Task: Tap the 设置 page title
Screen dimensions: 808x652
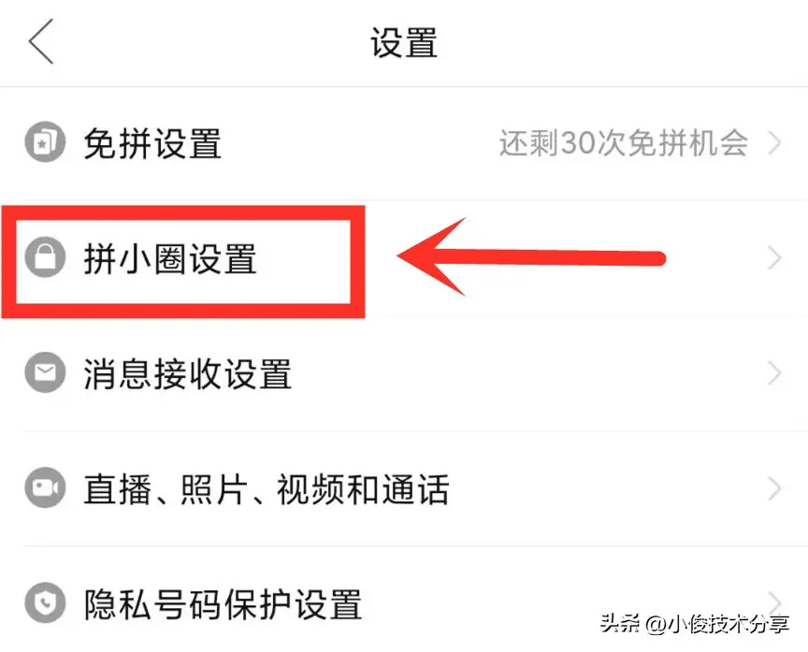Action: 404,42
